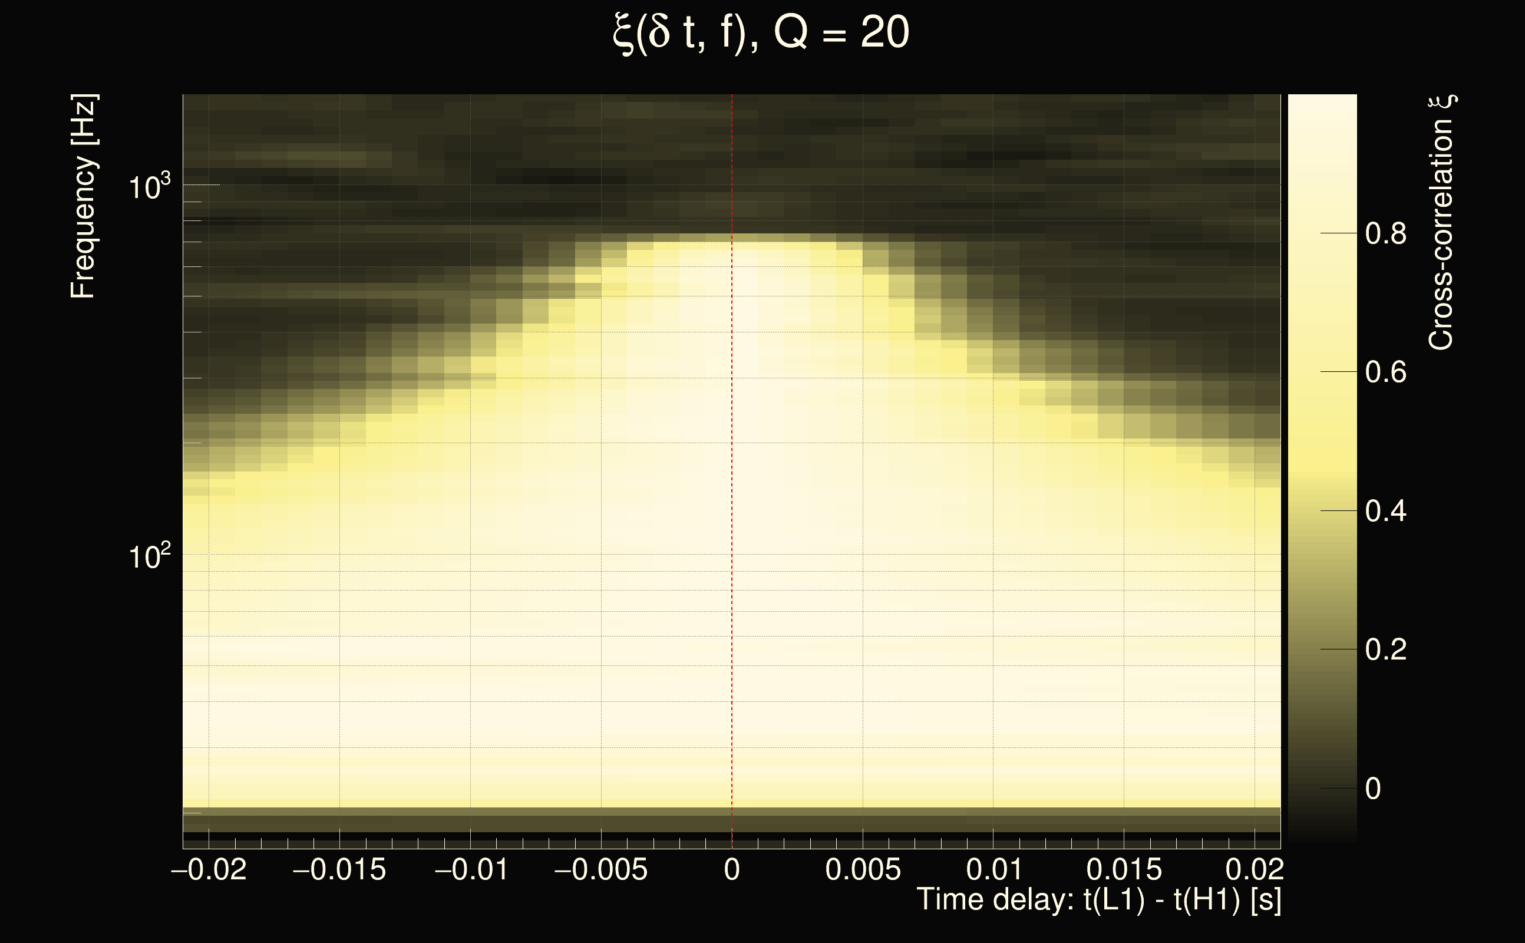The width and height of the screenshot is (1525, 943).
Task: Click the 0.8 tick on the colorbar
Action: coord(1385,233)
